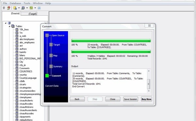
Task: Click the yellow database convert toolbar icon
Action: (15, 8)
